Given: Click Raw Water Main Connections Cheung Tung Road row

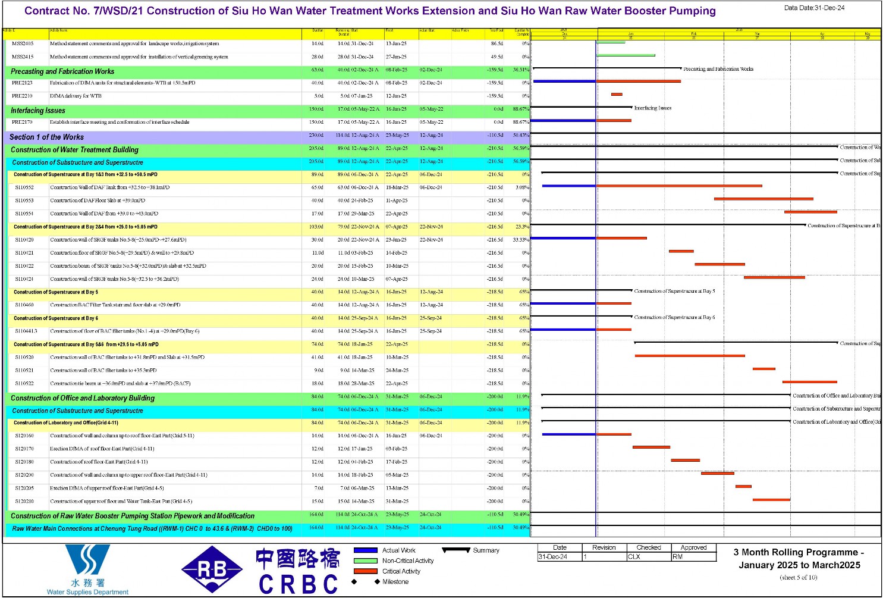Looking at the screenshot, I should pyautogui.click(x=266, y=528).
